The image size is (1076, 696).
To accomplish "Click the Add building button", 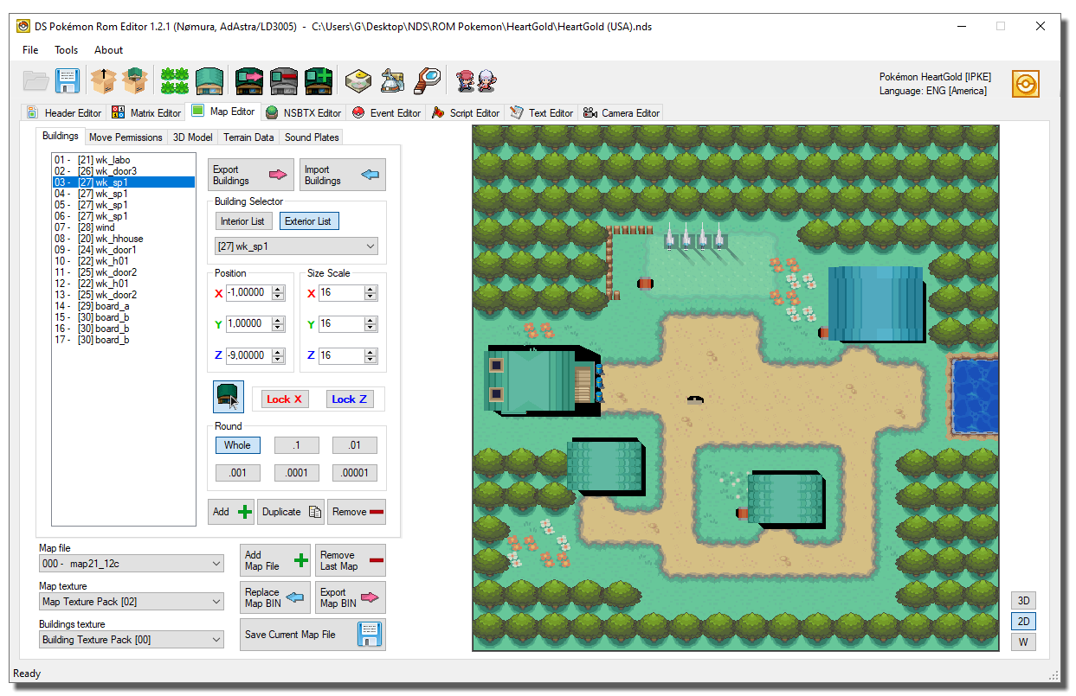I will tap(232, 512).
